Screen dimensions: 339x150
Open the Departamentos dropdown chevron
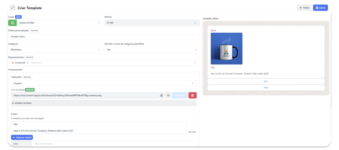[195, 62]
